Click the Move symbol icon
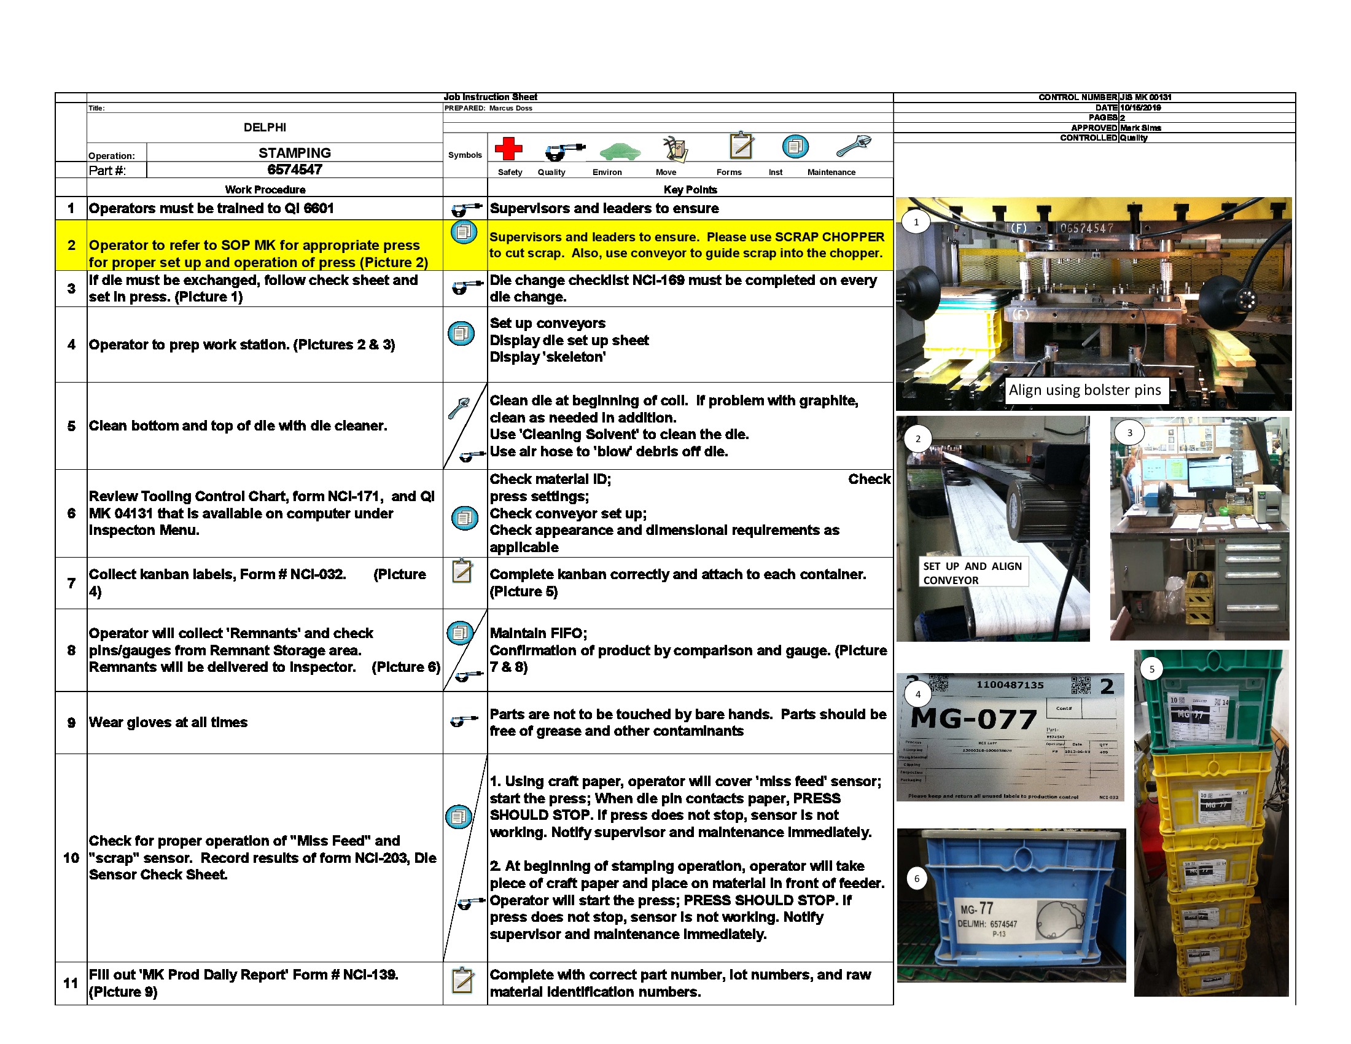This screenshot has width=1351, height=1044. 675,149
